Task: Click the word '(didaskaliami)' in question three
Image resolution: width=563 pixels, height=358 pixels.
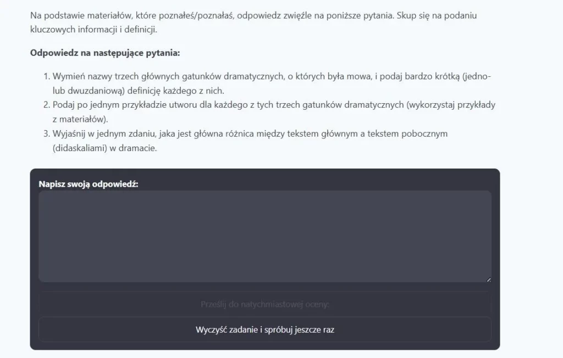Action: tap(79, 148)
